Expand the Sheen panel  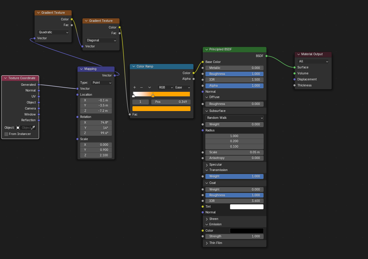[207, 219]
